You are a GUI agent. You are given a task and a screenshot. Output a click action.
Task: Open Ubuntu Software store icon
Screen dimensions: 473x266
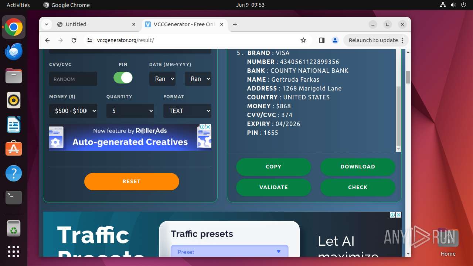tap(14, 149)
